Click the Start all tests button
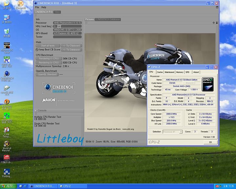236x189 pixels. pos(48,46)
